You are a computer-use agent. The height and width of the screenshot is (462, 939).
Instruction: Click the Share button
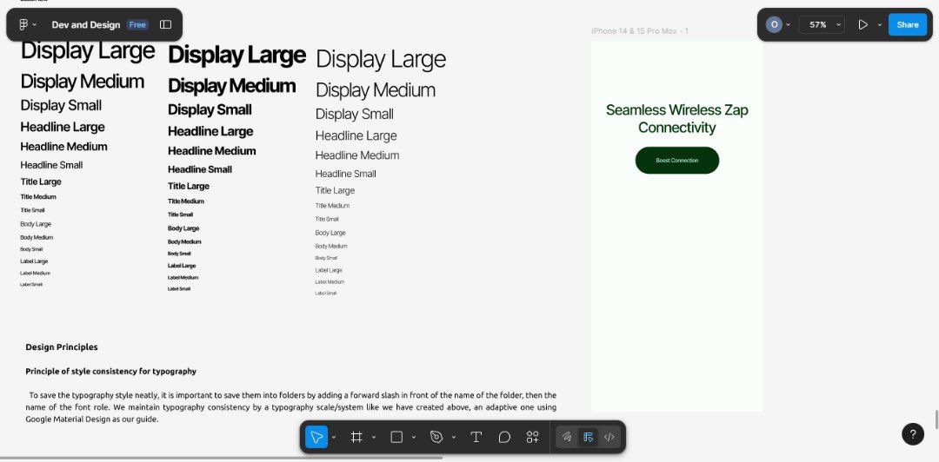pyautogui.click(x=908, y=24)
